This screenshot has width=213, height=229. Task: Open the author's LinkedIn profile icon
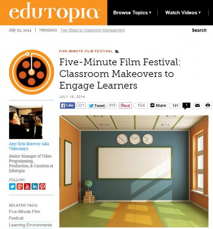[35, 187]
